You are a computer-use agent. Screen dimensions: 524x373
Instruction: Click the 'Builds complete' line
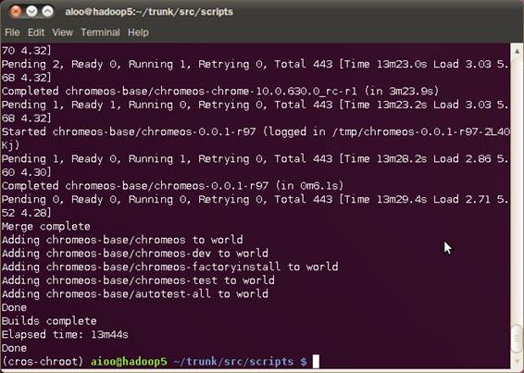tap(49, 321)
